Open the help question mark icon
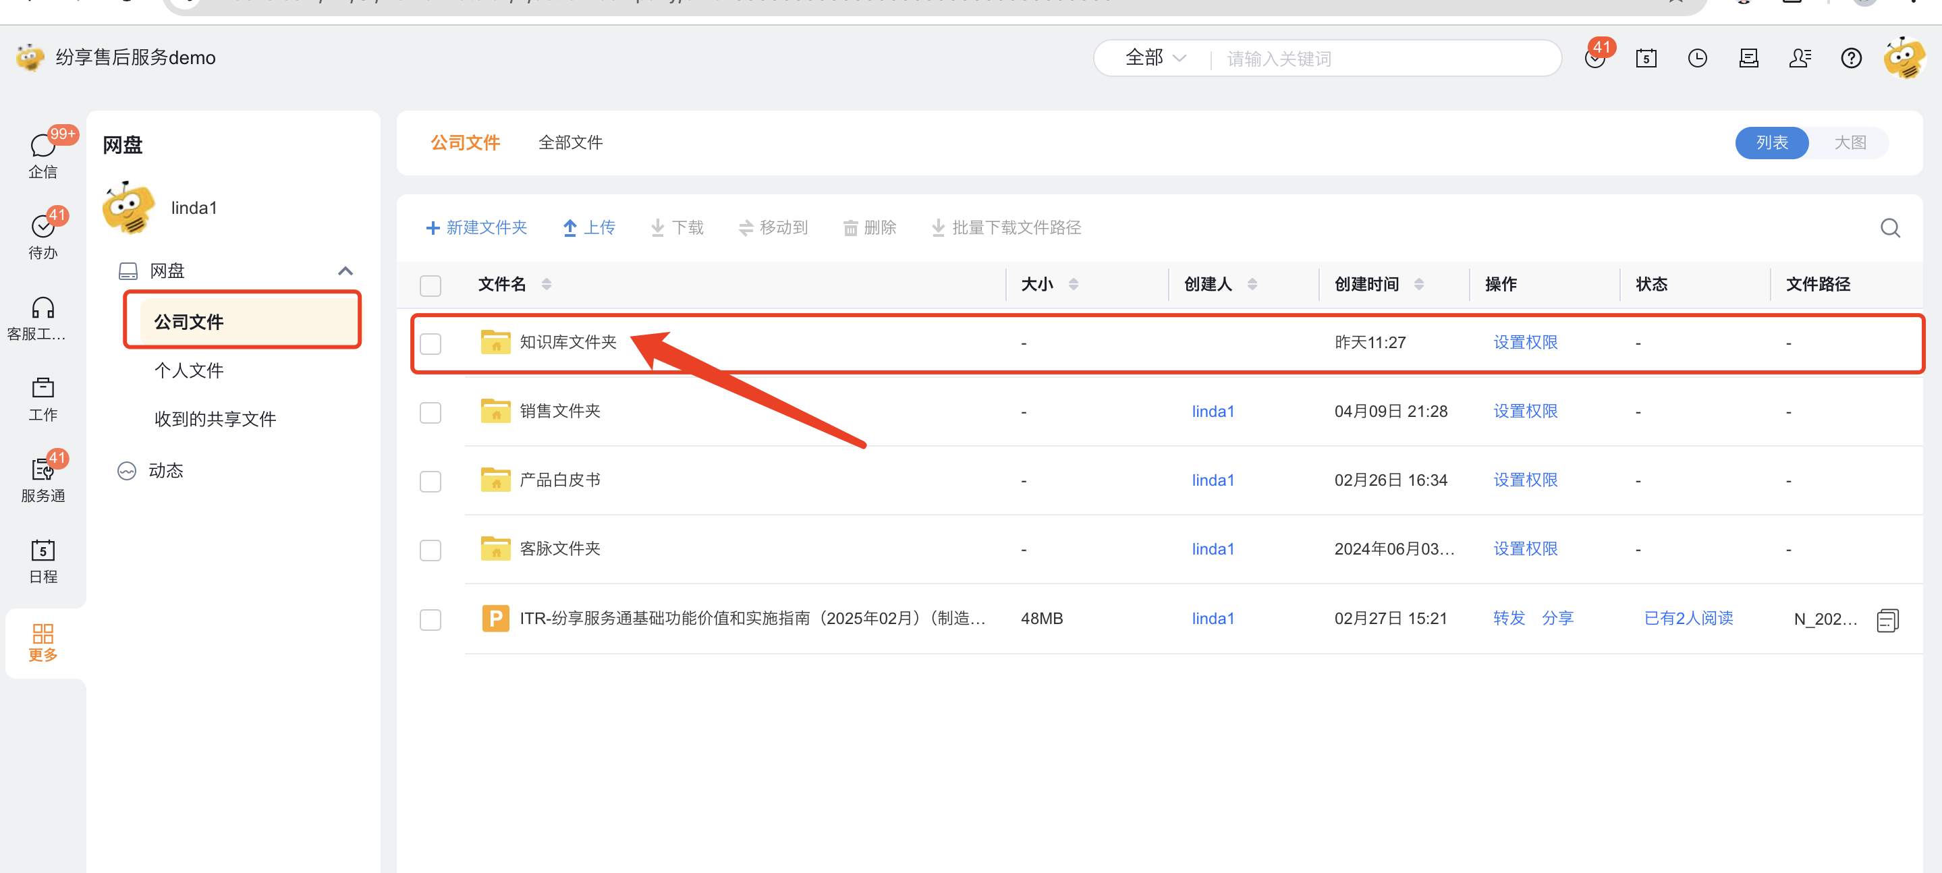 [x=1851, y=58]
